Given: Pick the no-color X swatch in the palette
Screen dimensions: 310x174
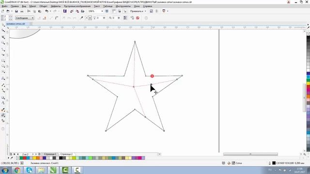Looking at the screenshot, I should pyautogui.click(x=18, y=158).
